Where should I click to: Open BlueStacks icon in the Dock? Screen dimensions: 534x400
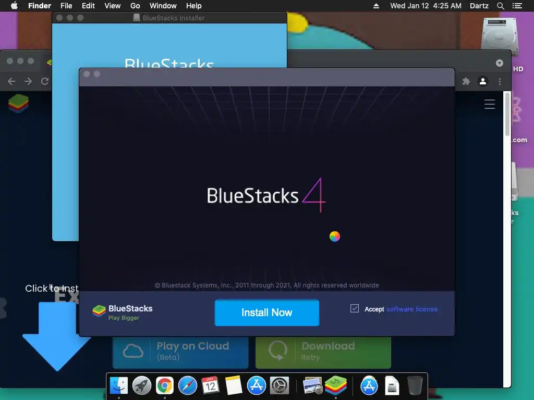pyautogui.click(x=336, y=385)
